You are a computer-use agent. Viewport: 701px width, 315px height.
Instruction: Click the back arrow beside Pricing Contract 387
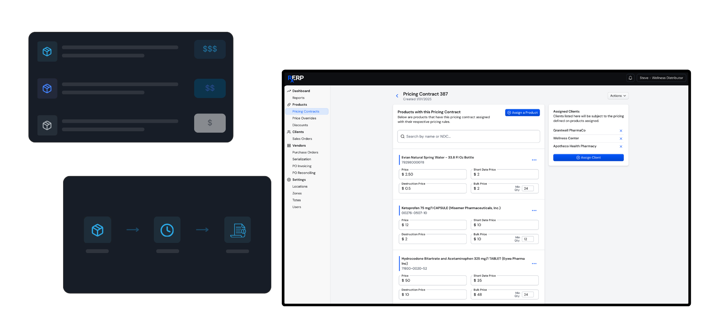coord(397,96)
